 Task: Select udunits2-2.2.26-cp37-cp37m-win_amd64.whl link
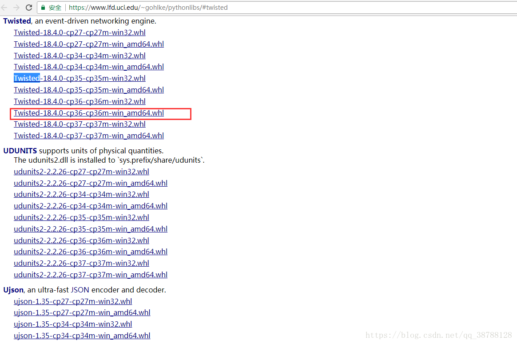(91, 275)
